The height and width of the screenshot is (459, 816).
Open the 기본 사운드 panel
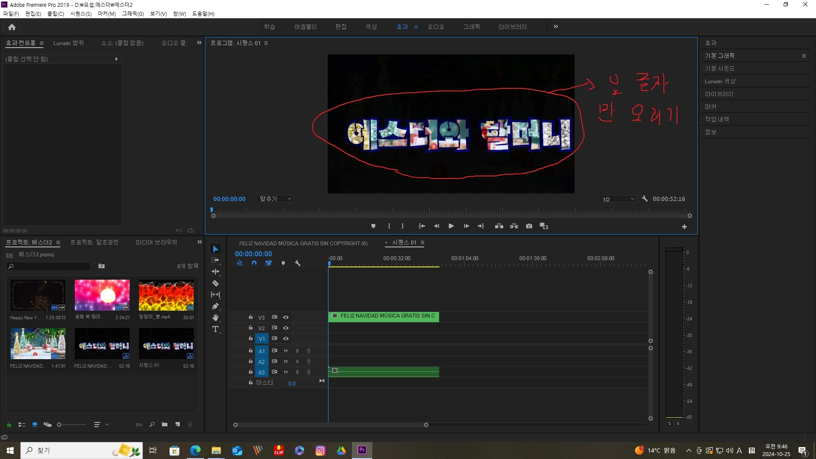click(x=720, y=68)
